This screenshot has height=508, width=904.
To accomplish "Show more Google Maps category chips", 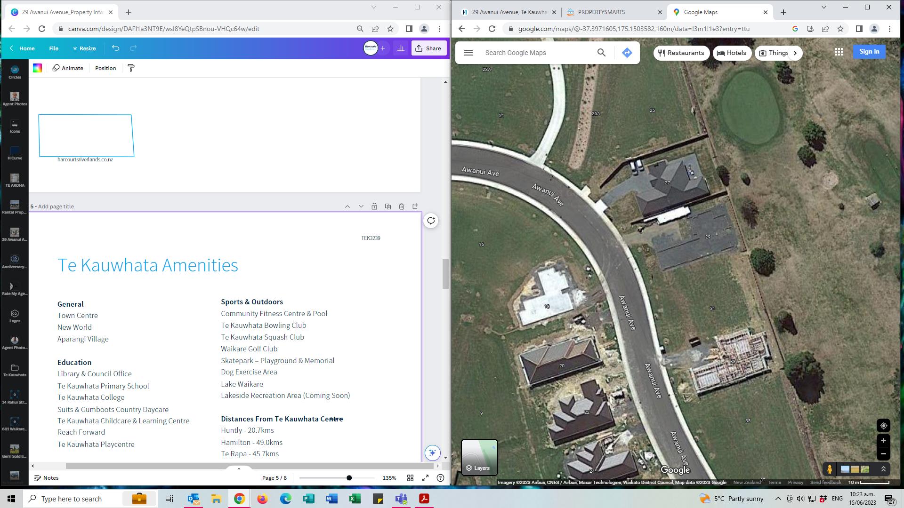I will click(795, 53).
